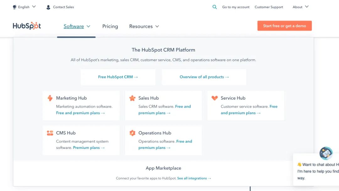Click the globe language icon
The height and width of the screenshot is (191, 339).
point(14,7)
